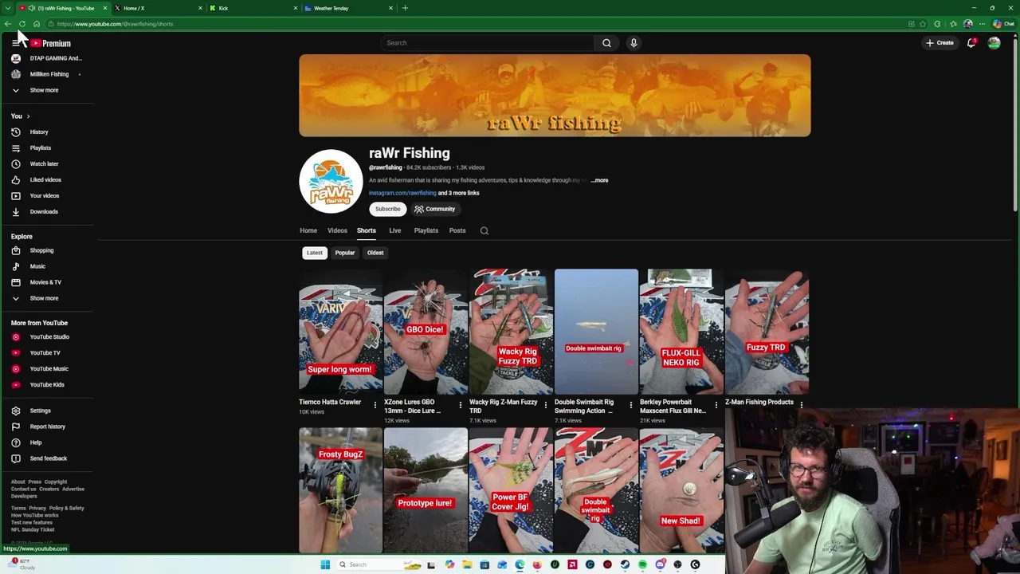Switch to the channel Playlists tab
Screen dimensions: 1020x574
[426, 230]
